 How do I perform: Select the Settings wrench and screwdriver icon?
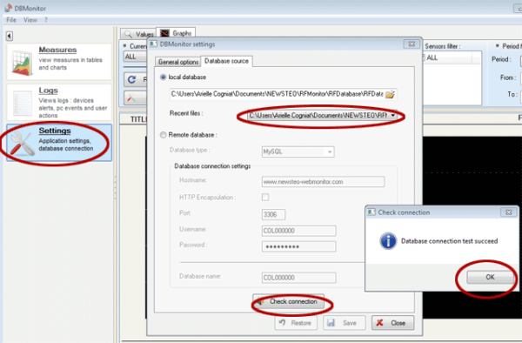tap(23, 144)
